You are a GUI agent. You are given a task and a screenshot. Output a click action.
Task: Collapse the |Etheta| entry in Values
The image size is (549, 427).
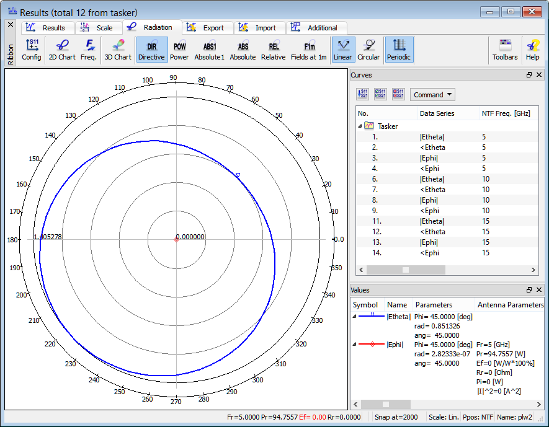(x=355, y=316)
